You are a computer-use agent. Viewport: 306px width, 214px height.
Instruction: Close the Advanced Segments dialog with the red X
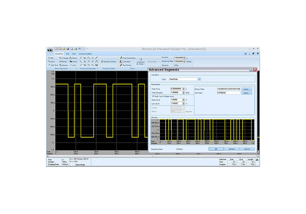point(255,70)
